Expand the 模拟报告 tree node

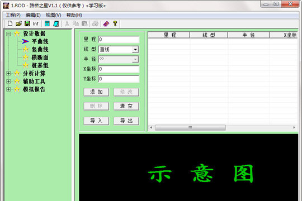[x=8, y=89]
